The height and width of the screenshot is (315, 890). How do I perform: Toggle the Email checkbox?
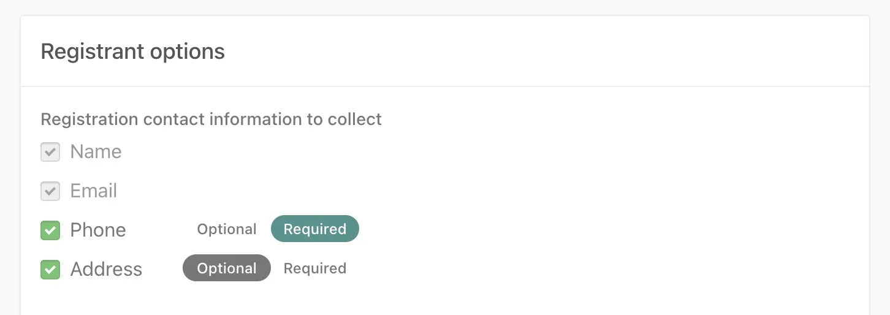[50, 191]
